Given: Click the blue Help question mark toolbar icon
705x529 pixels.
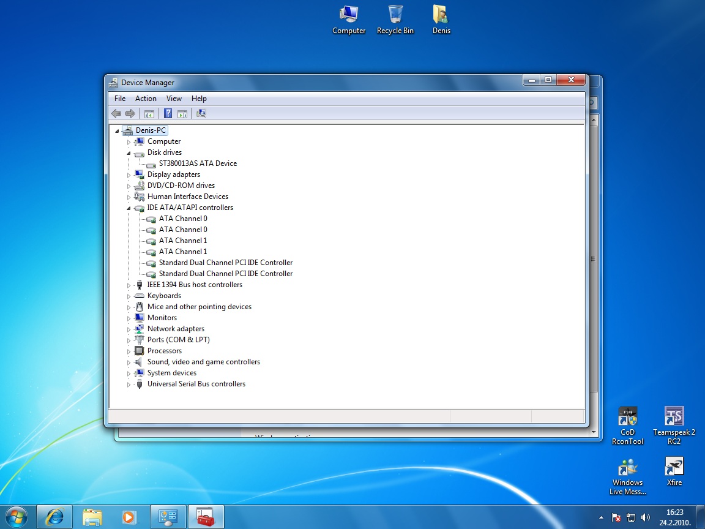Looking at the screenshot, I should tap(168, 113).
